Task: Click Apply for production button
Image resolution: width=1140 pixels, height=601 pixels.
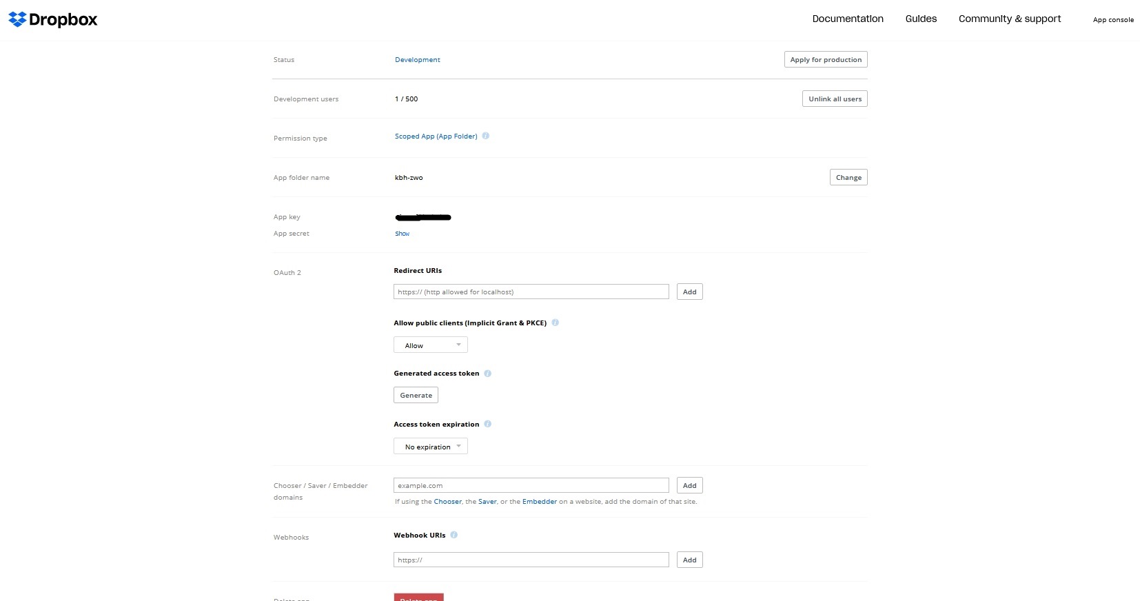Action: [x=826, y=60]
